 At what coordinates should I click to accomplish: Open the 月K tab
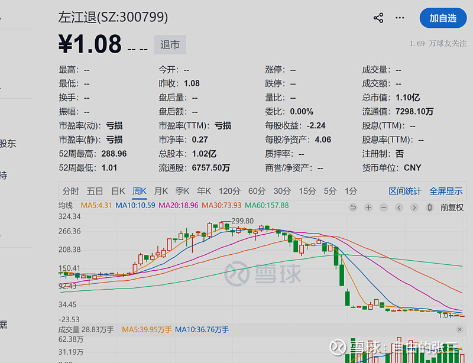click(x=161, y=191)
